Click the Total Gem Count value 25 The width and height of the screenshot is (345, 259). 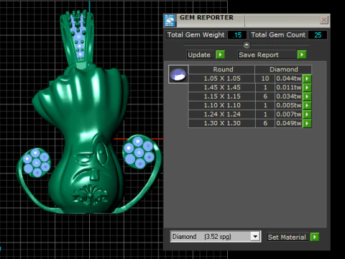[318, 35]
